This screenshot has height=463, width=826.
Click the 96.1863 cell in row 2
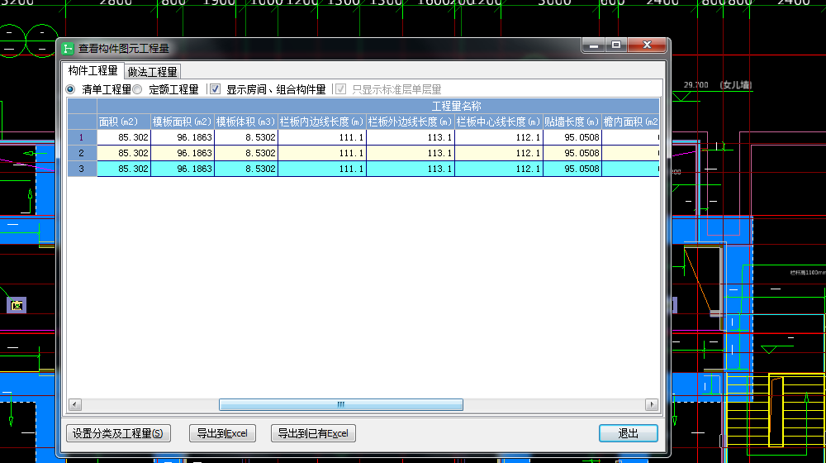(183, 153)
